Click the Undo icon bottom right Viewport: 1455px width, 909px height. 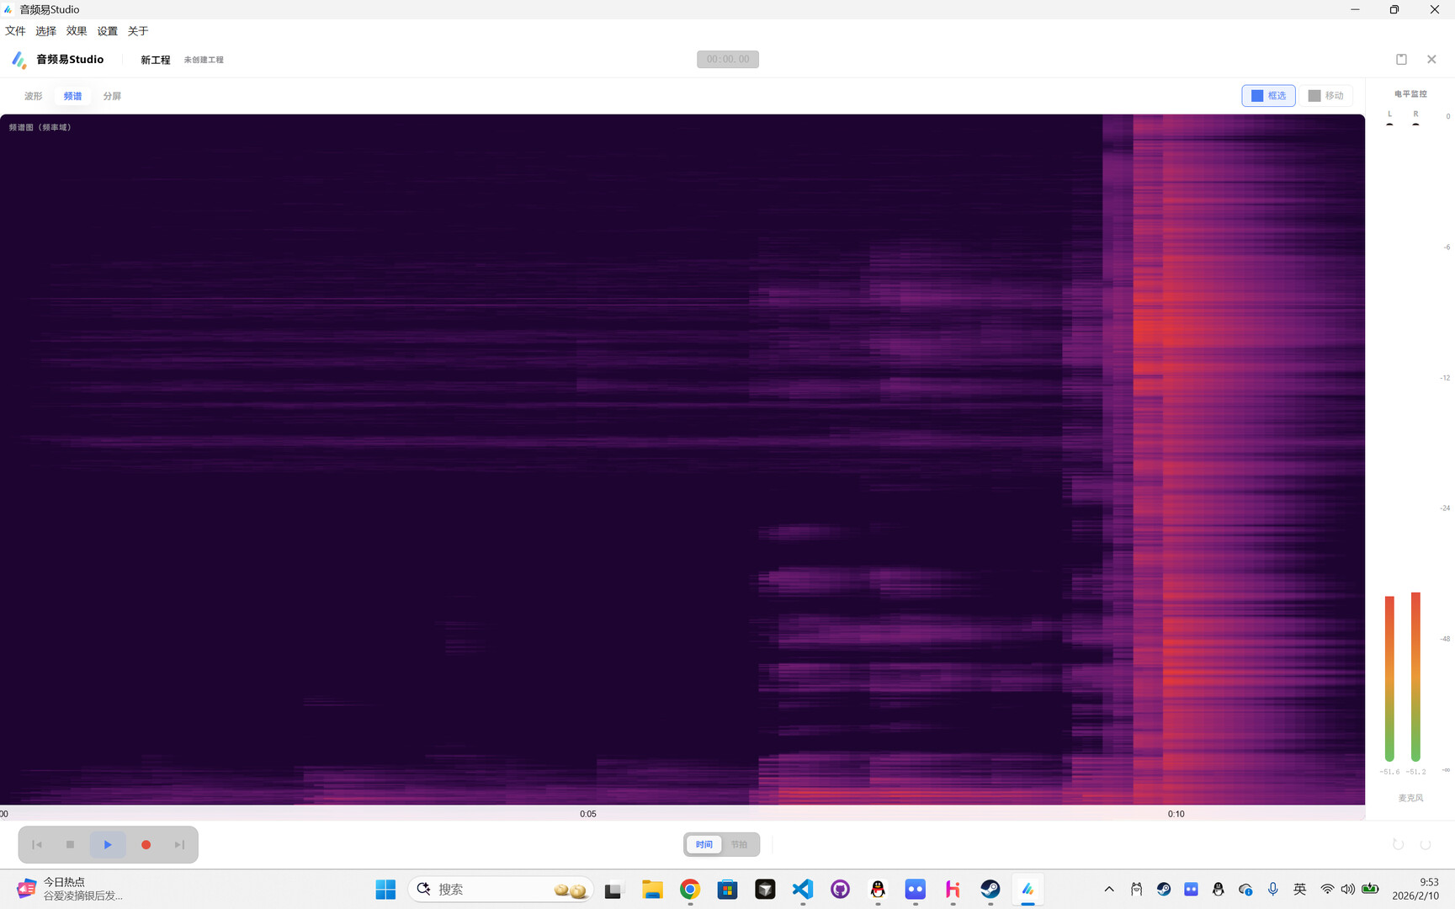pyautogui.click(x=1398, y=844)
